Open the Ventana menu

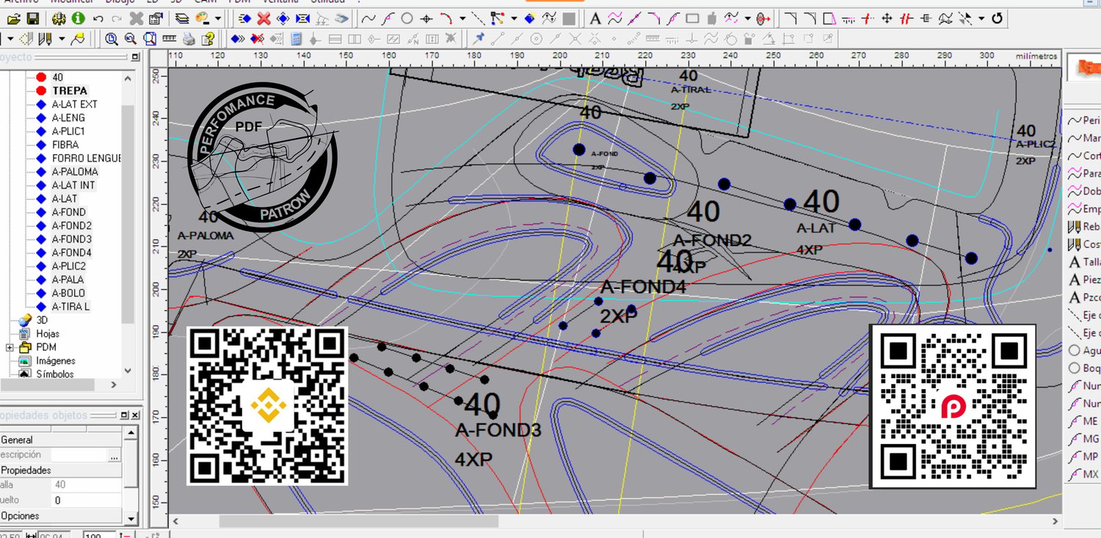pyautogui.click(x=280, y=2)
